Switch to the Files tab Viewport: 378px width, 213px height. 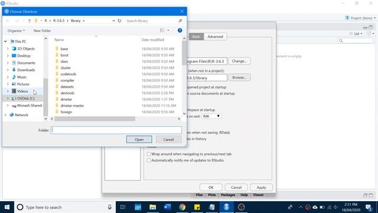199,195
